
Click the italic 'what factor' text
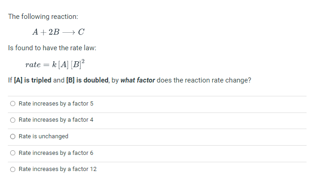138,80
